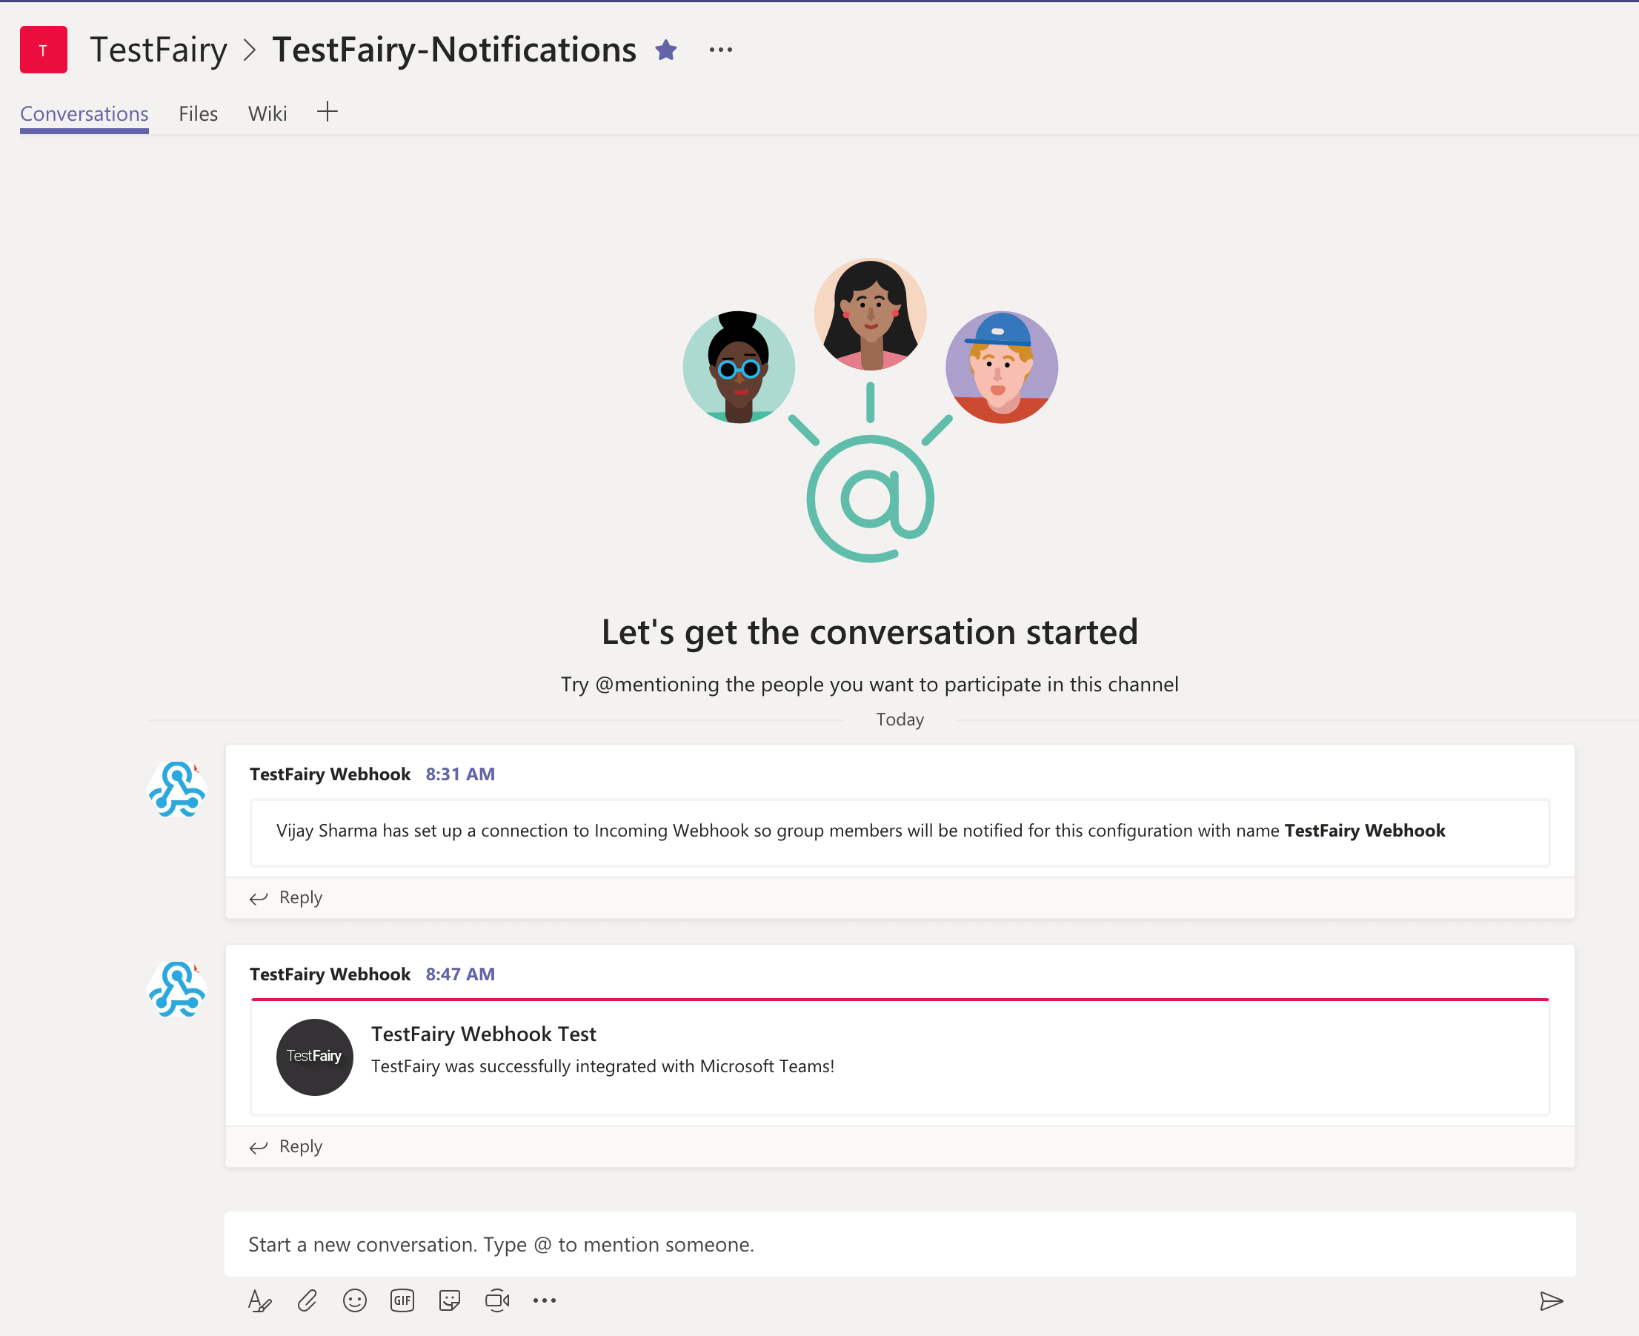The image size is (1639, 1336).
Task: Send the message
Action: [x=1553, y=1300]
